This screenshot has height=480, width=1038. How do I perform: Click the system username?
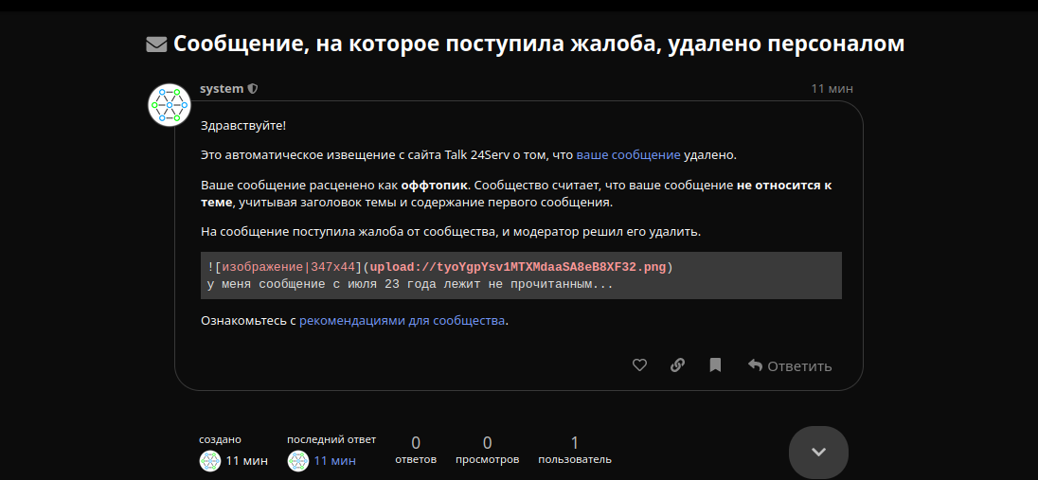pos(222,89)
